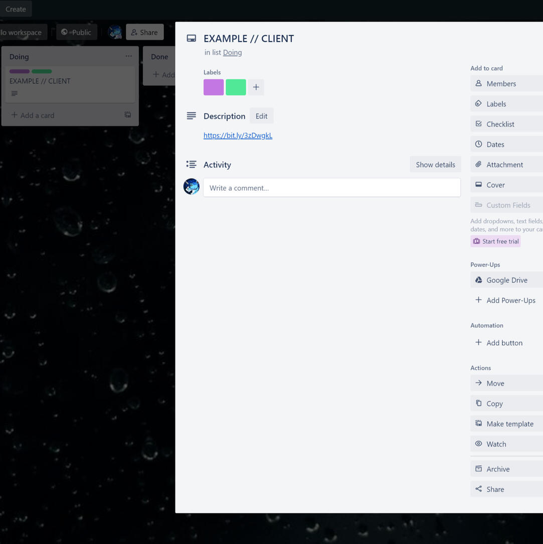
Task: Open the Cover settings
Action: click(506, 185)
